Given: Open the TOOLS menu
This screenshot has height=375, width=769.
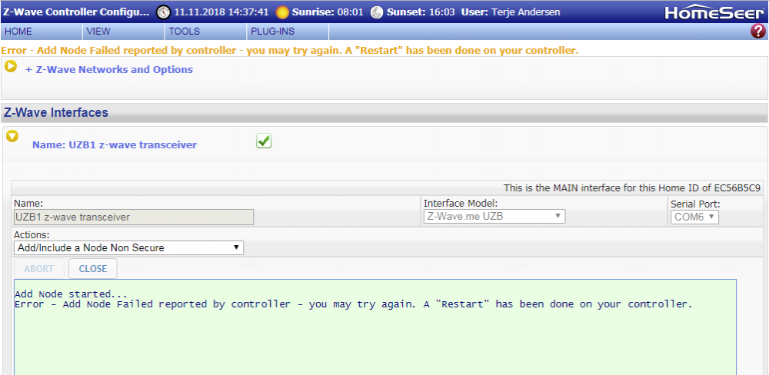Looking at the screenshot, I should coord(185,32).
